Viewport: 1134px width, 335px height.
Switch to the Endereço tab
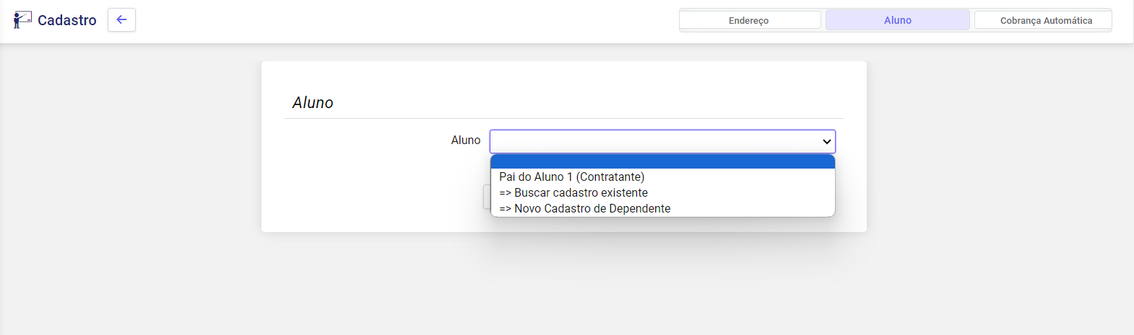(x=749, y=20)
